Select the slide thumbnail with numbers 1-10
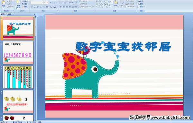 click(x=18, y=53)
